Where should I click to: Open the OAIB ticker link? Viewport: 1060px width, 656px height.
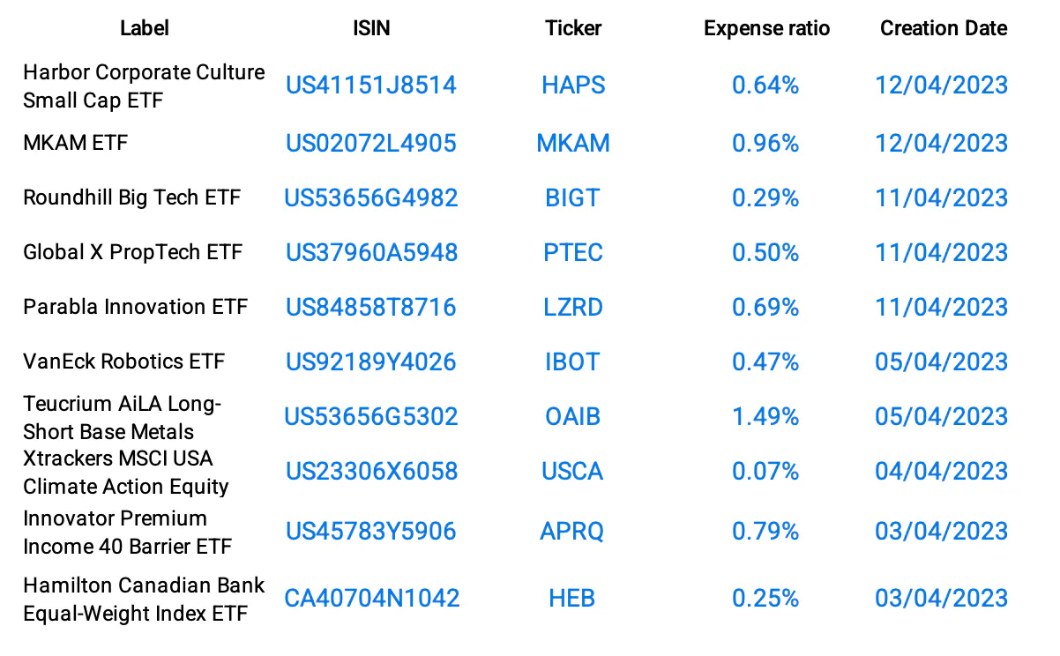click(x=573, y=416)
